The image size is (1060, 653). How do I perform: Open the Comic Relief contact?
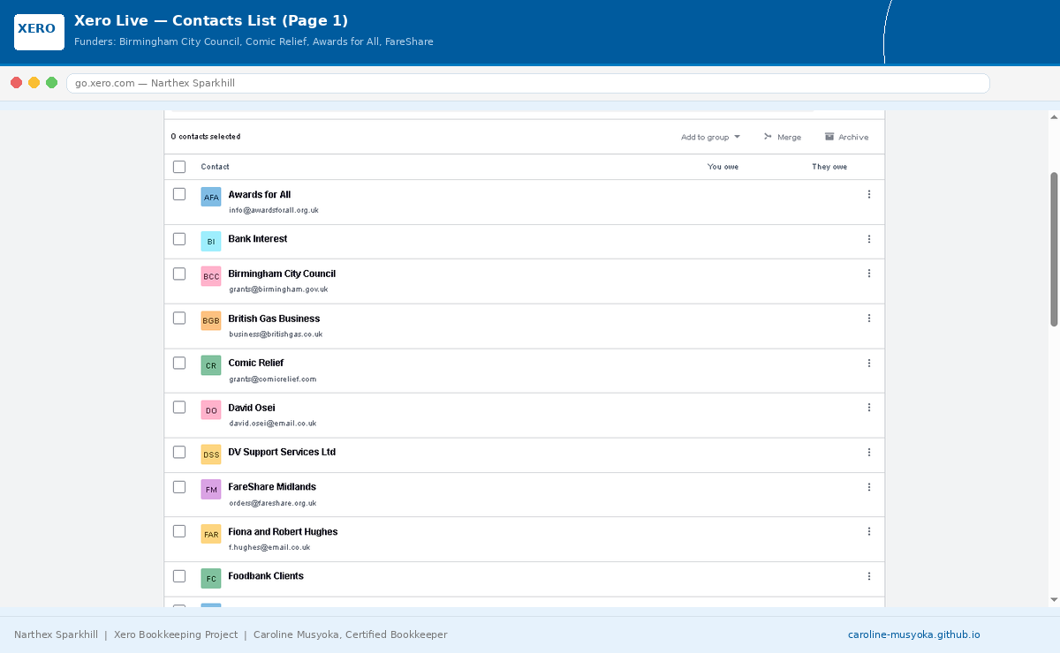coord(255,363)
